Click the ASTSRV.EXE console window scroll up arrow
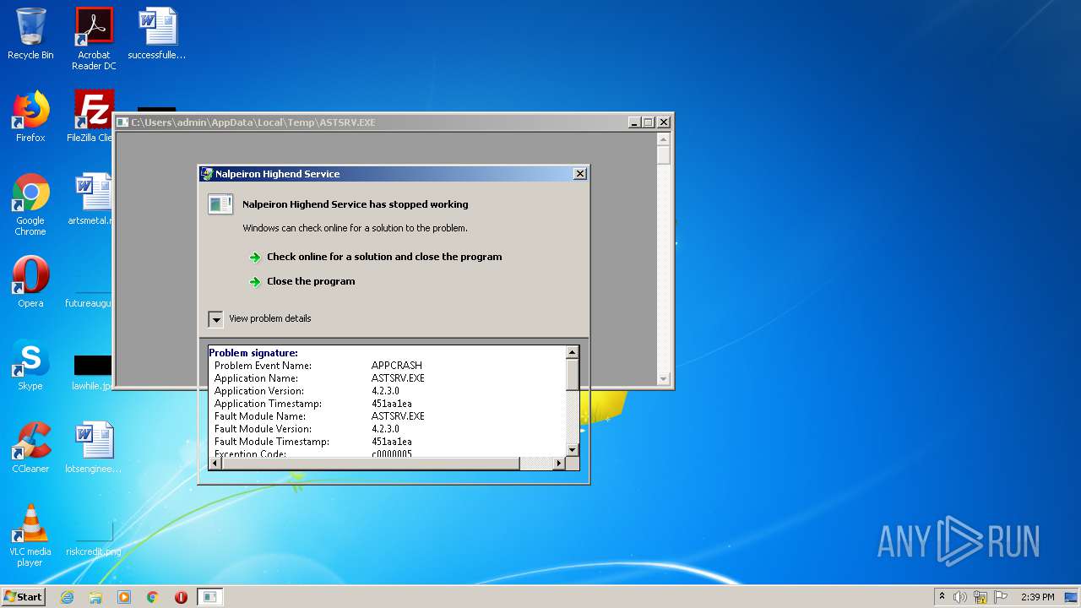 (x=664, y=139)
